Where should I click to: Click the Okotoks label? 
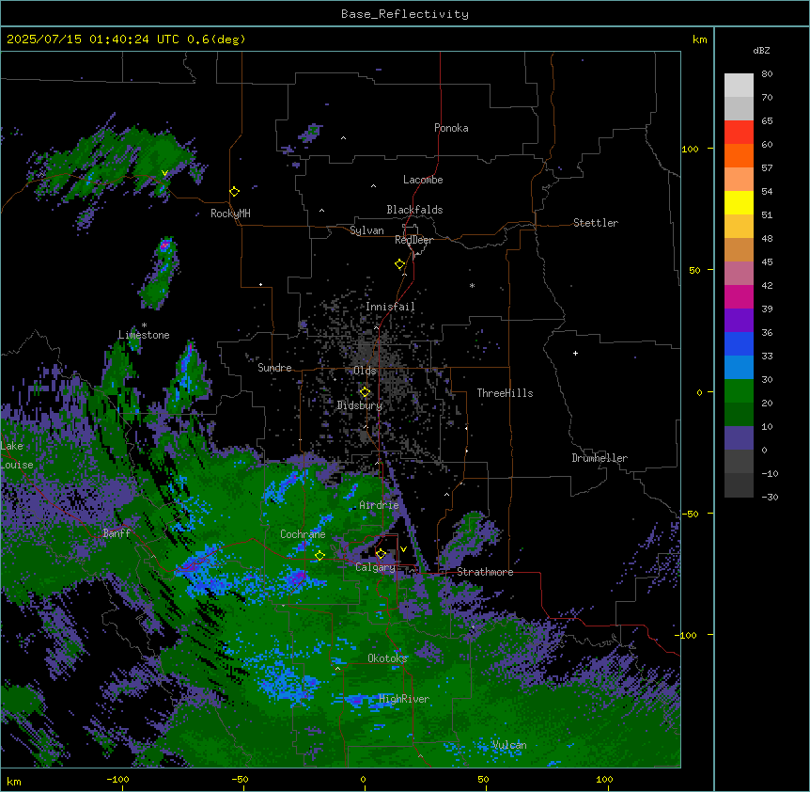coord(387,658)
